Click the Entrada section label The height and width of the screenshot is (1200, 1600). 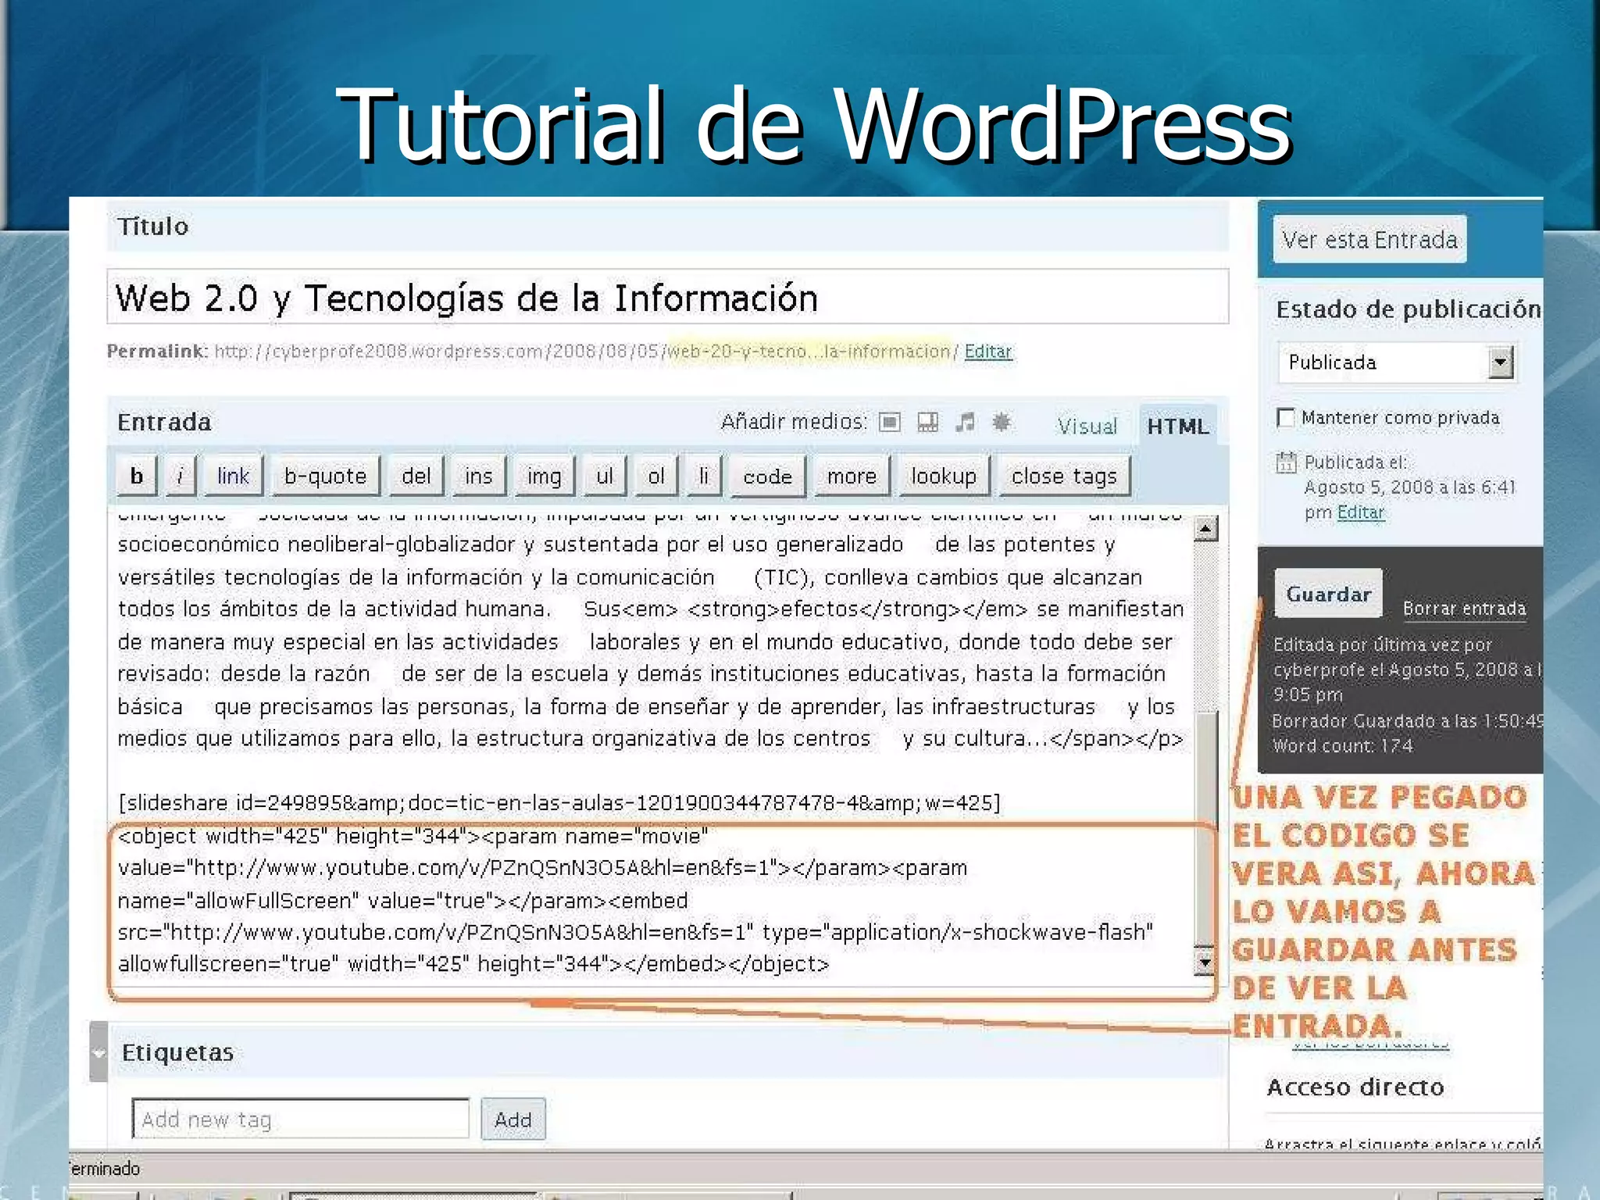click(x=164, y=423)
